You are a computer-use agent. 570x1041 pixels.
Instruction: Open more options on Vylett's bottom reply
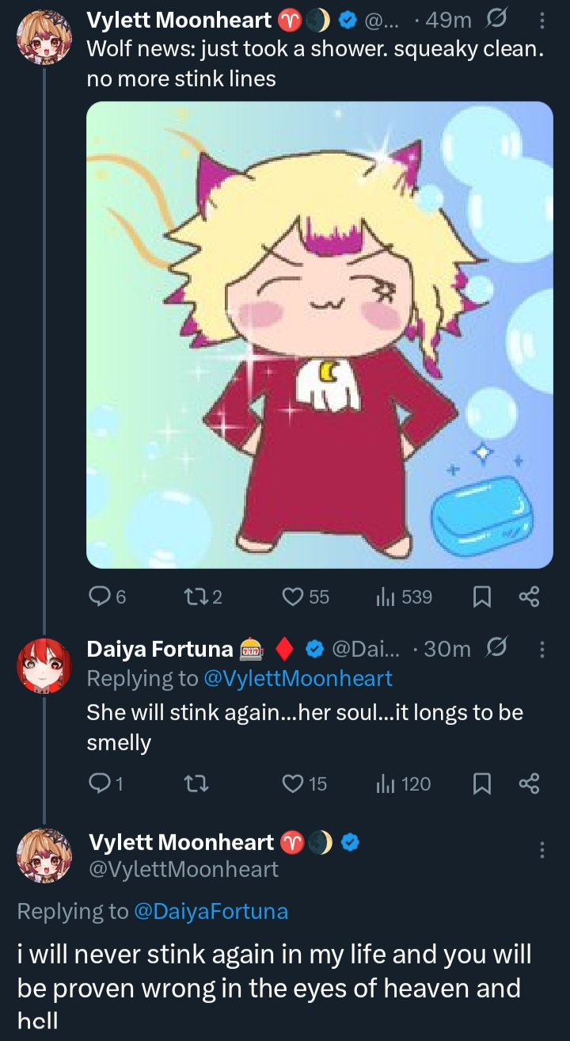541,850
